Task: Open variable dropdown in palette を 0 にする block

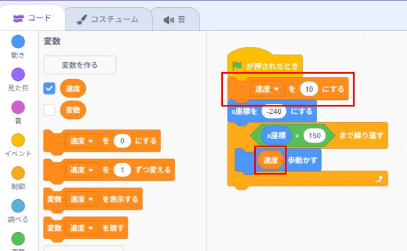Action: (x=82, y=141)
